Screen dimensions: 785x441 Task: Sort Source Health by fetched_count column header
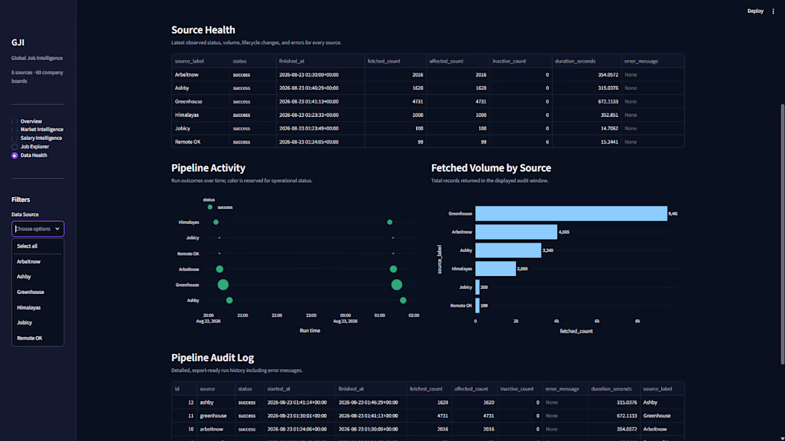pos(395,61)
